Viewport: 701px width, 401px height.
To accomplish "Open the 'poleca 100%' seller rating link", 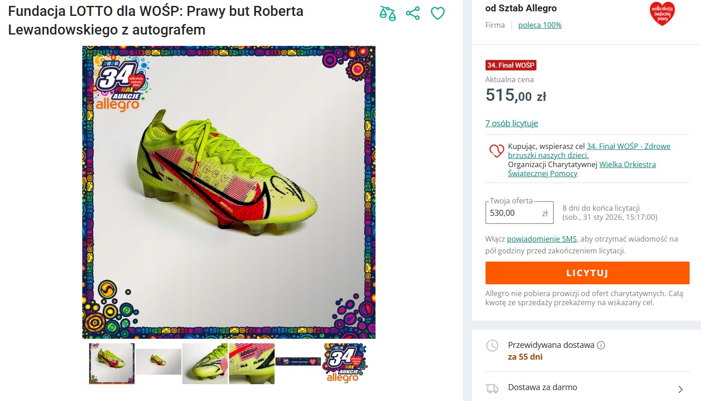I will 540,25.
